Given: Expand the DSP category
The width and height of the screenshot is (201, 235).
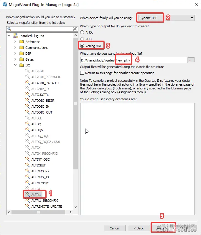Looking at the screenshot, I should [x=15, y=53].
